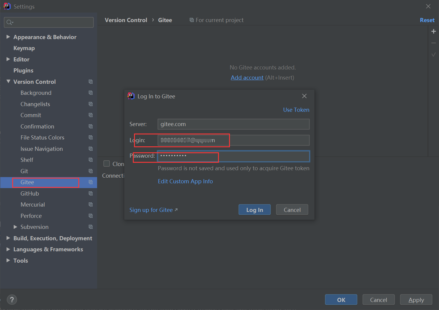Expand Build, Execution, Deployment section

tap(8, 238)
